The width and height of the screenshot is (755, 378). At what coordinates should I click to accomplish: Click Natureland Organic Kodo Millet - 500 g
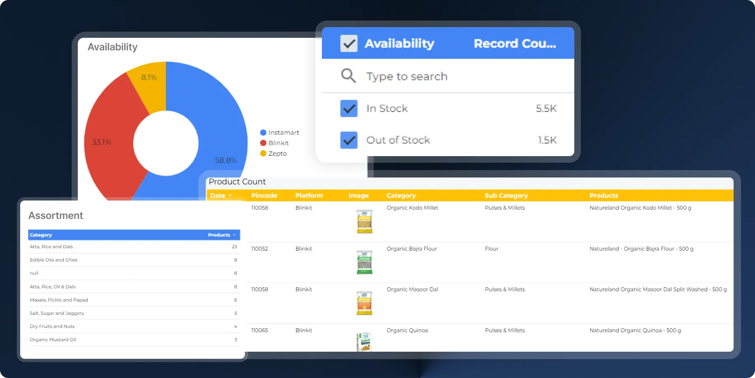[x=640, y=208]
